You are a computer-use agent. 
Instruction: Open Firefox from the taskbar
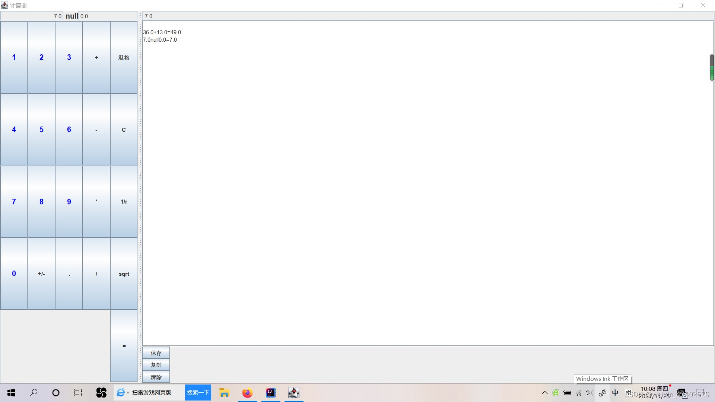point(247,393)
